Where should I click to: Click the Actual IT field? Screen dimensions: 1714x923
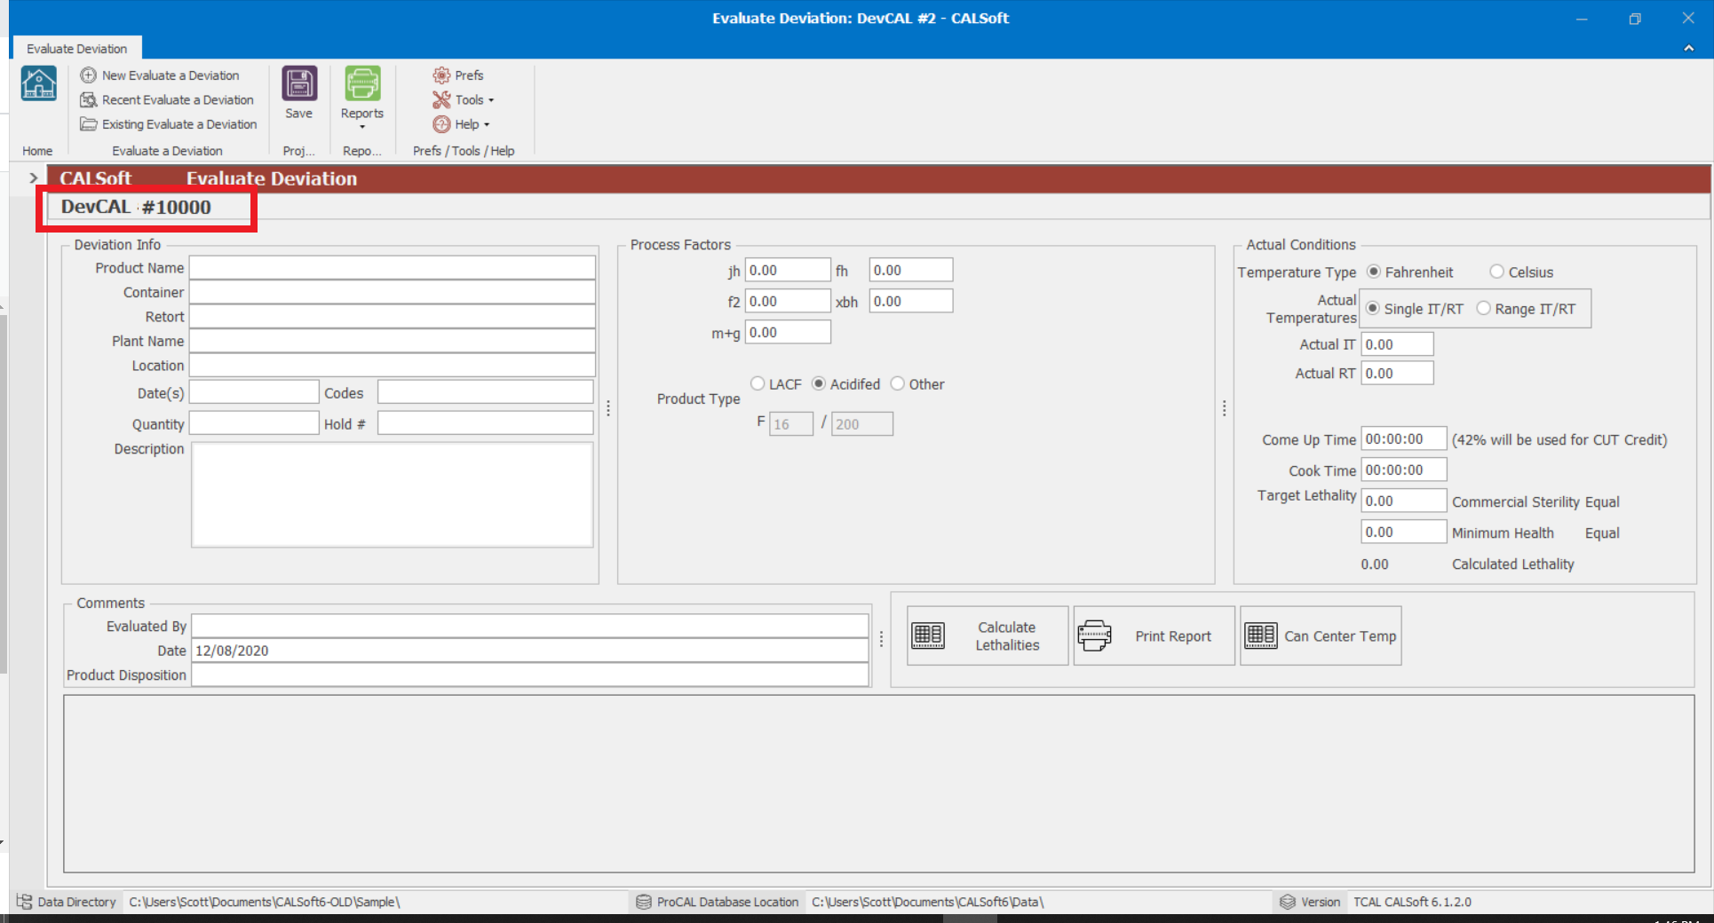pos(1397,344)
